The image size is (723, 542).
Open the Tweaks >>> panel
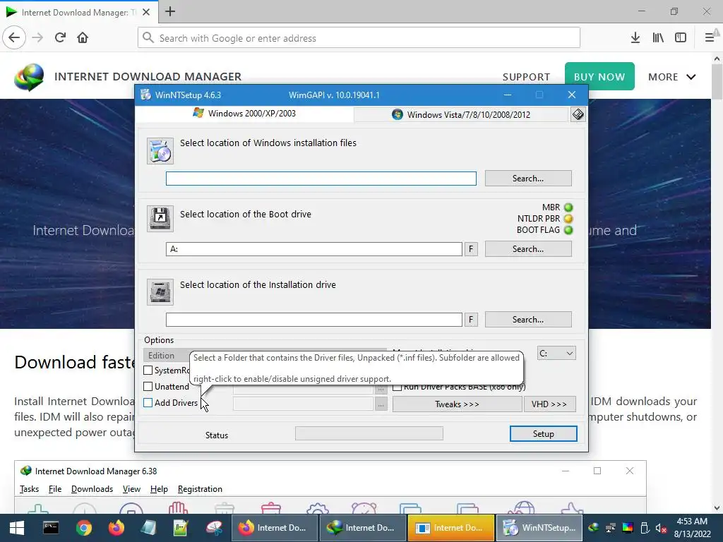pos(457,404)
